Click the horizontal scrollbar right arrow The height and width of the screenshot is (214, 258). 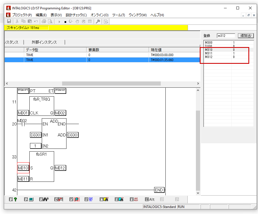point(198,83)
